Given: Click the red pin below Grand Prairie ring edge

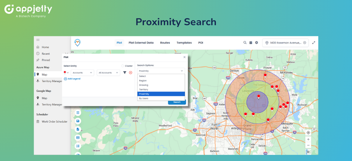Looking at the screenshot, I should (x=268, y=120).
